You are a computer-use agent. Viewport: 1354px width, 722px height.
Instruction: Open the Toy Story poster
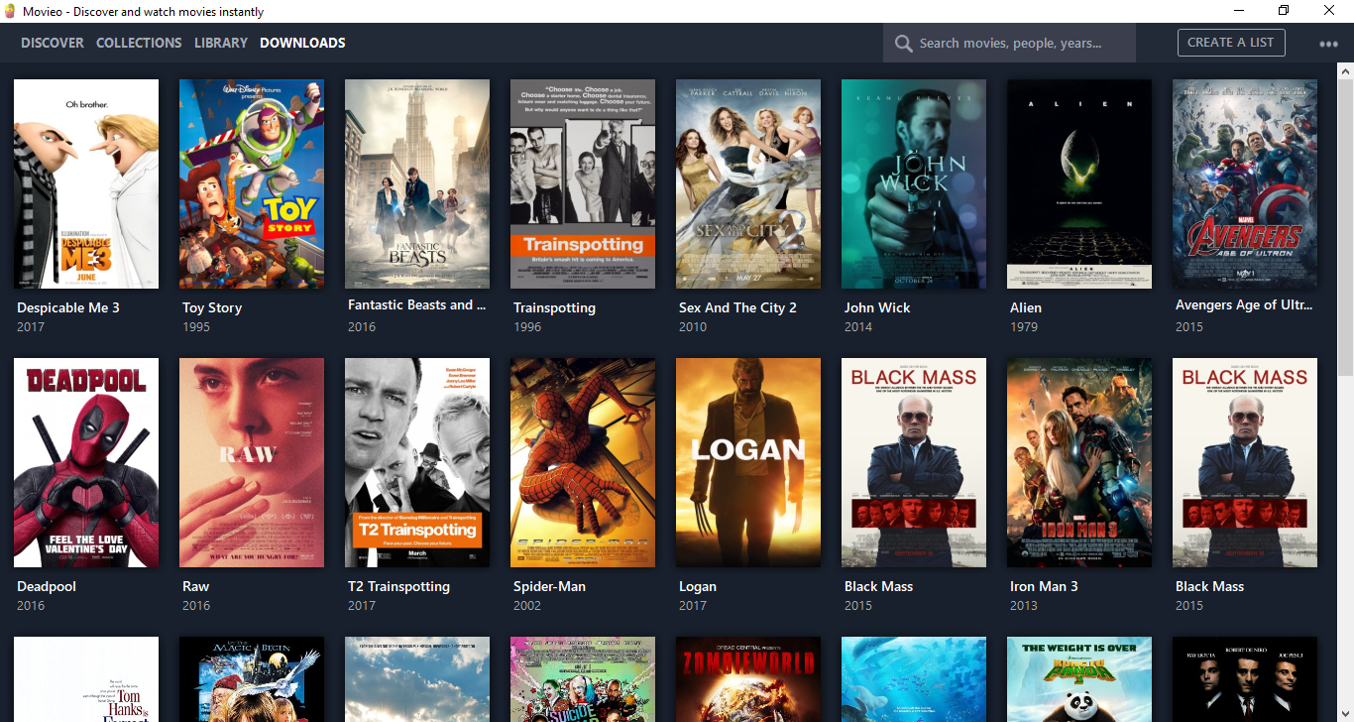tap(252, 183)
